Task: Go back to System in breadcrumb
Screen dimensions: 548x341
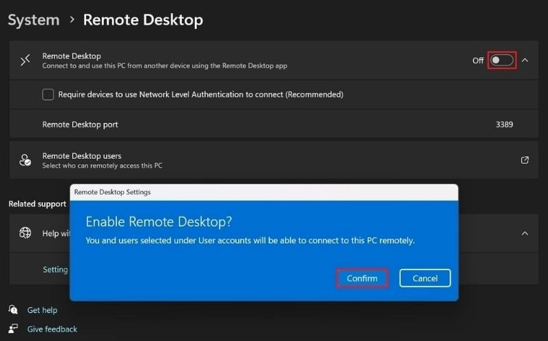Action: coord(34,20)
